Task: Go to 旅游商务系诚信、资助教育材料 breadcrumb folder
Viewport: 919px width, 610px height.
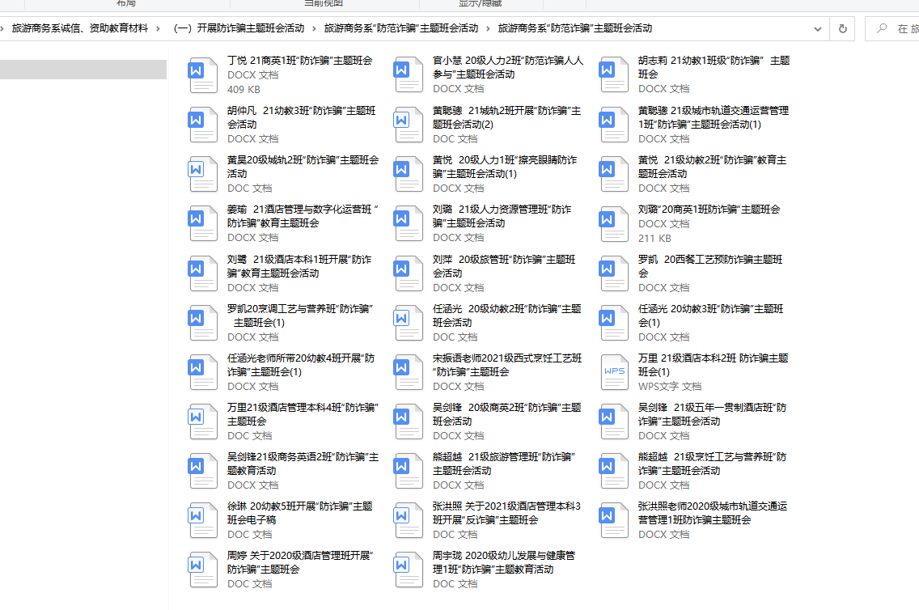Action: (79, 28)
